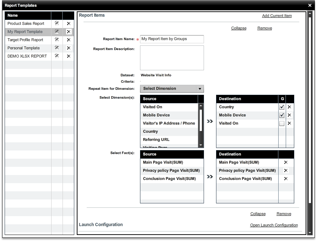The image size is (317, 241).
Task: Click edit tools icon for Product Sales Report
Action: pyautogui.click(x=57, y=23)
